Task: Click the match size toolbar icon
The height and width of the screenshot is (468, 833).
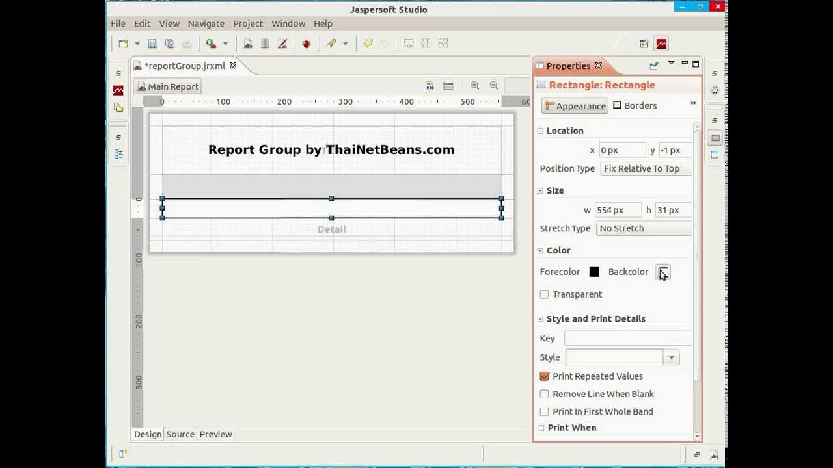Action: click(443, 44)
